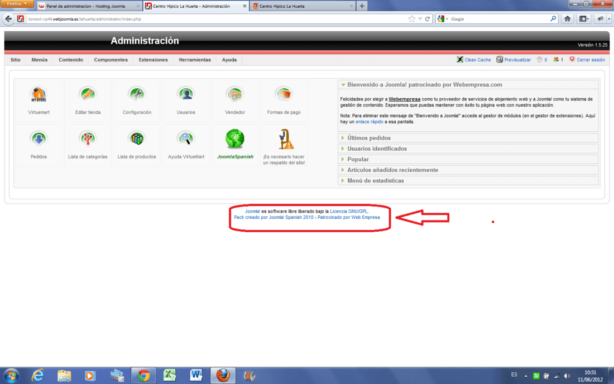The width and height of the screenshot is (614, 384).
Task: Switch to Panel de administracion tab
Action: pos(89,6)
